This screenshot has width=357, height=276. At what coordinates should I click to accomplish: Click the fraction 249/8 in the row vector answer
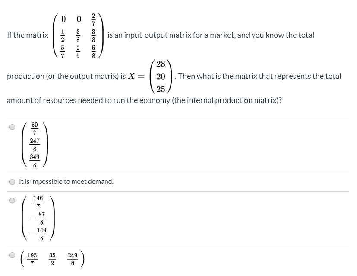pyautogui.click(x=72, y=258)
